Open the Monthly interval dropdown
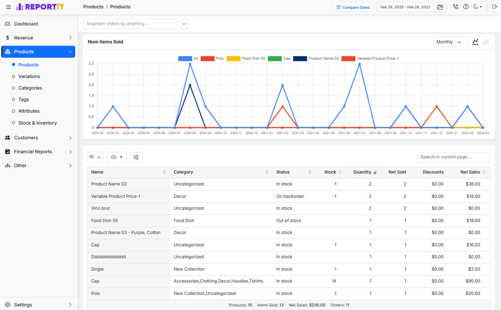The height and width of the screenshot is (310, 501). pyautogui.click(x=448, y=42)
